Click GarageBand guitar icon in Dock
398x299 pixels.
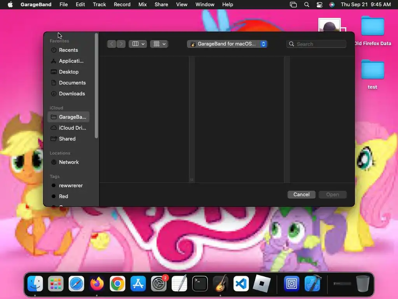(x=220, y=283)
